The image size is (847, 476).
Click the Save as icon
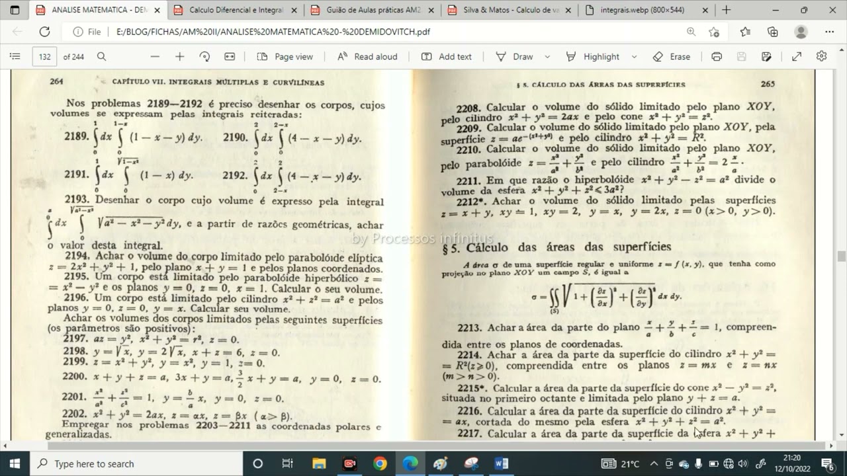766,57
